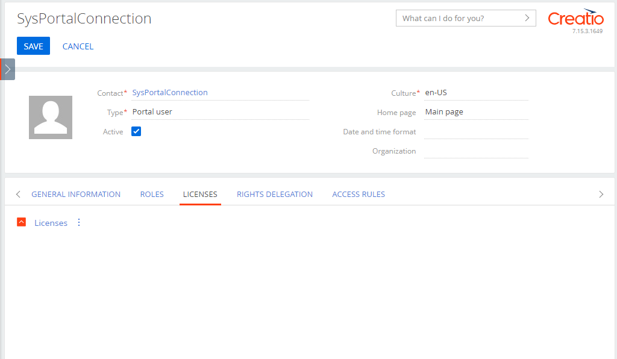
Task: Switch to the Roles tab
Action: 152,194
